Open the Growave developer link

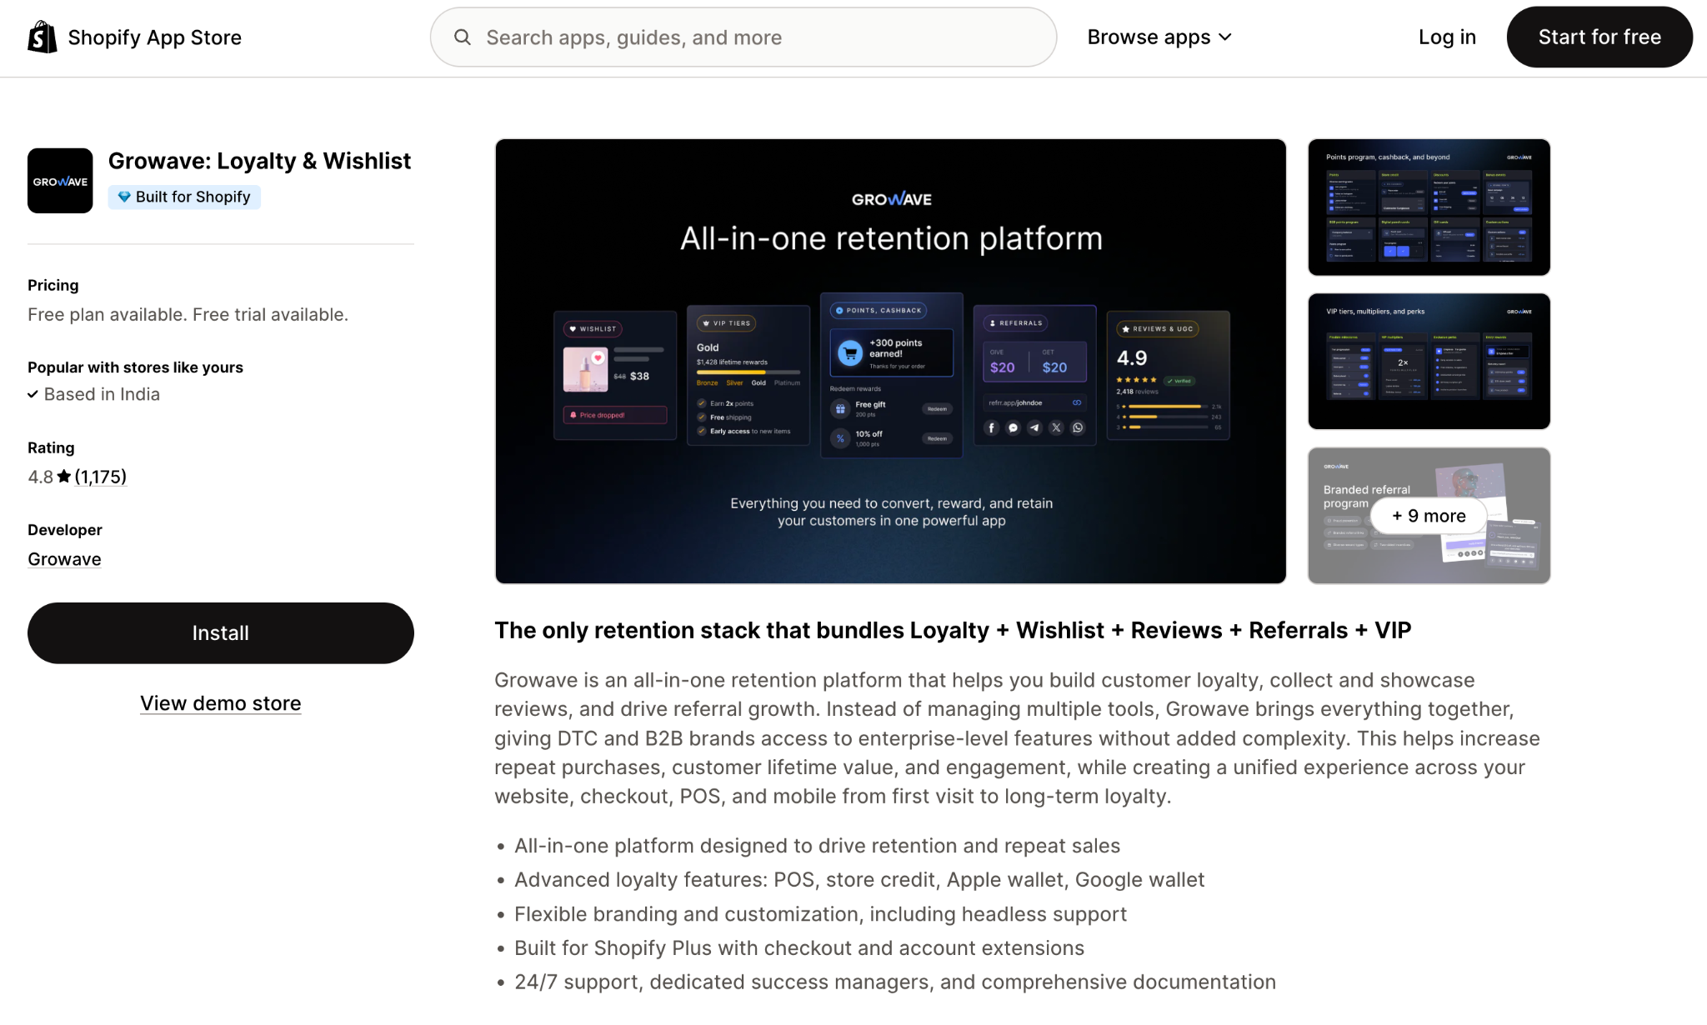64,559
